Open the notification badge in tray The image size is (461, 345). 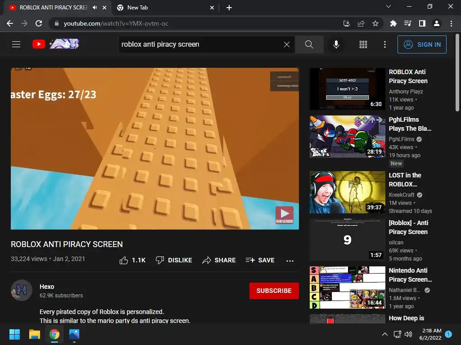click(x=448, y=334)
